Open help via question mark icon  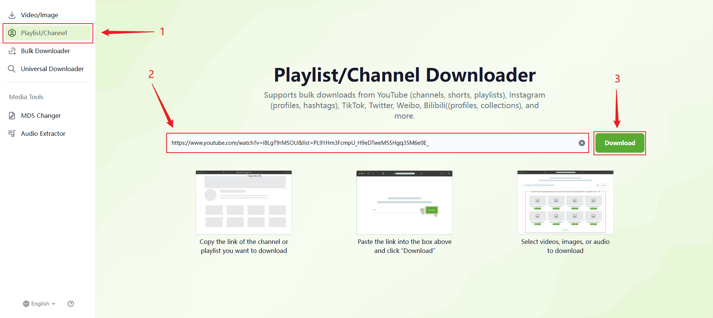pos(71,304)
